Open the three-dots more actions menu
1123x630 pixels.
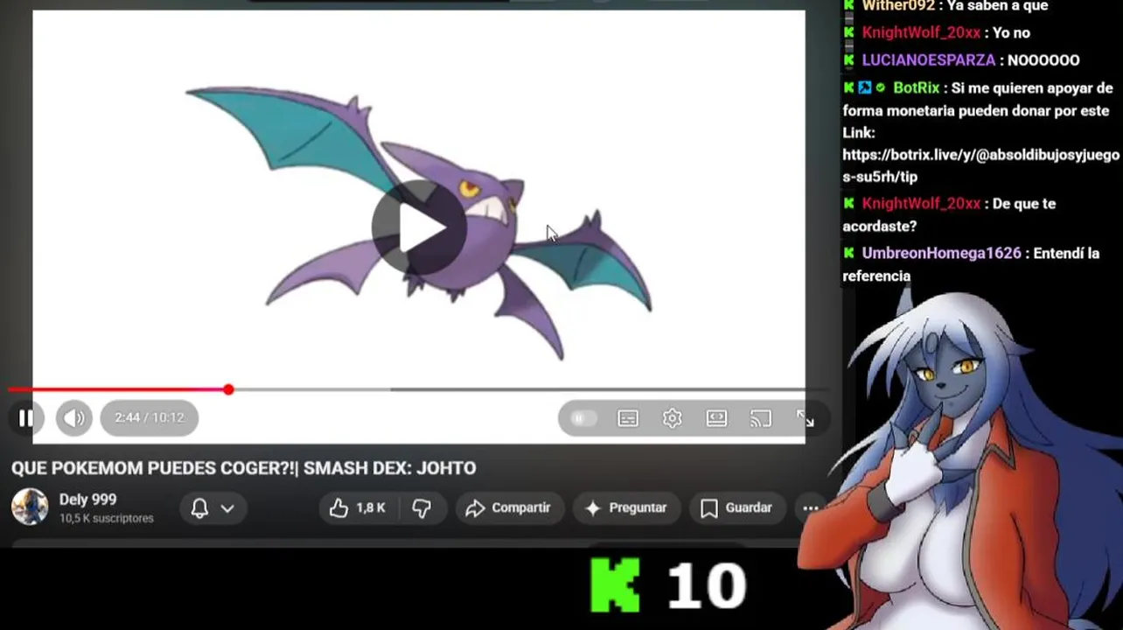pos(811,508)
